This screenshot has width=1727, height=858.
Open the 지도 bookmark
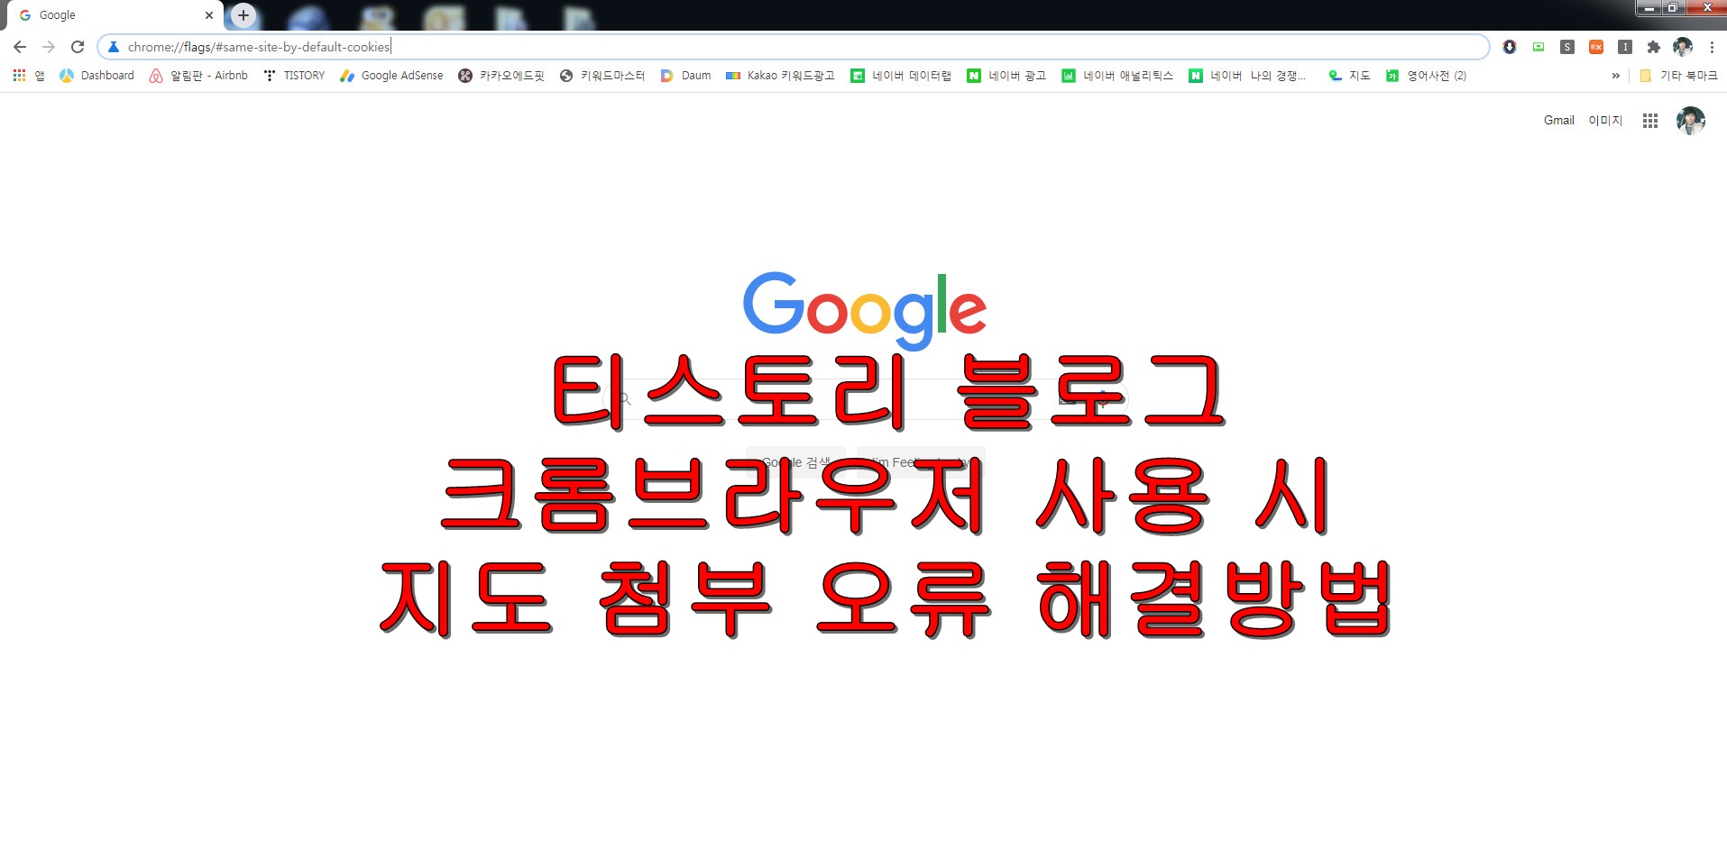pos(1349,76)
